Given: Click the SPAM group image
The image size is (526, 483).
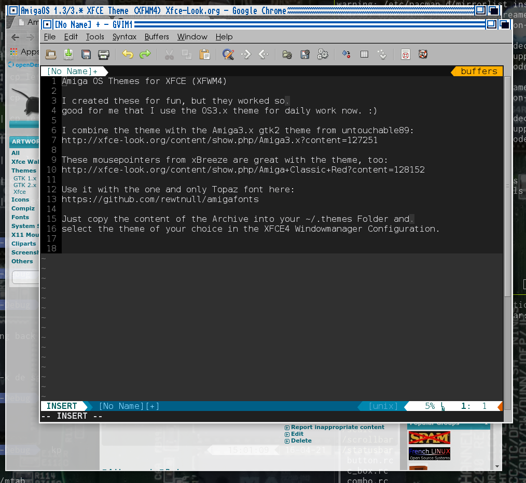Looking at the screenshot, I should pos(430,438).
